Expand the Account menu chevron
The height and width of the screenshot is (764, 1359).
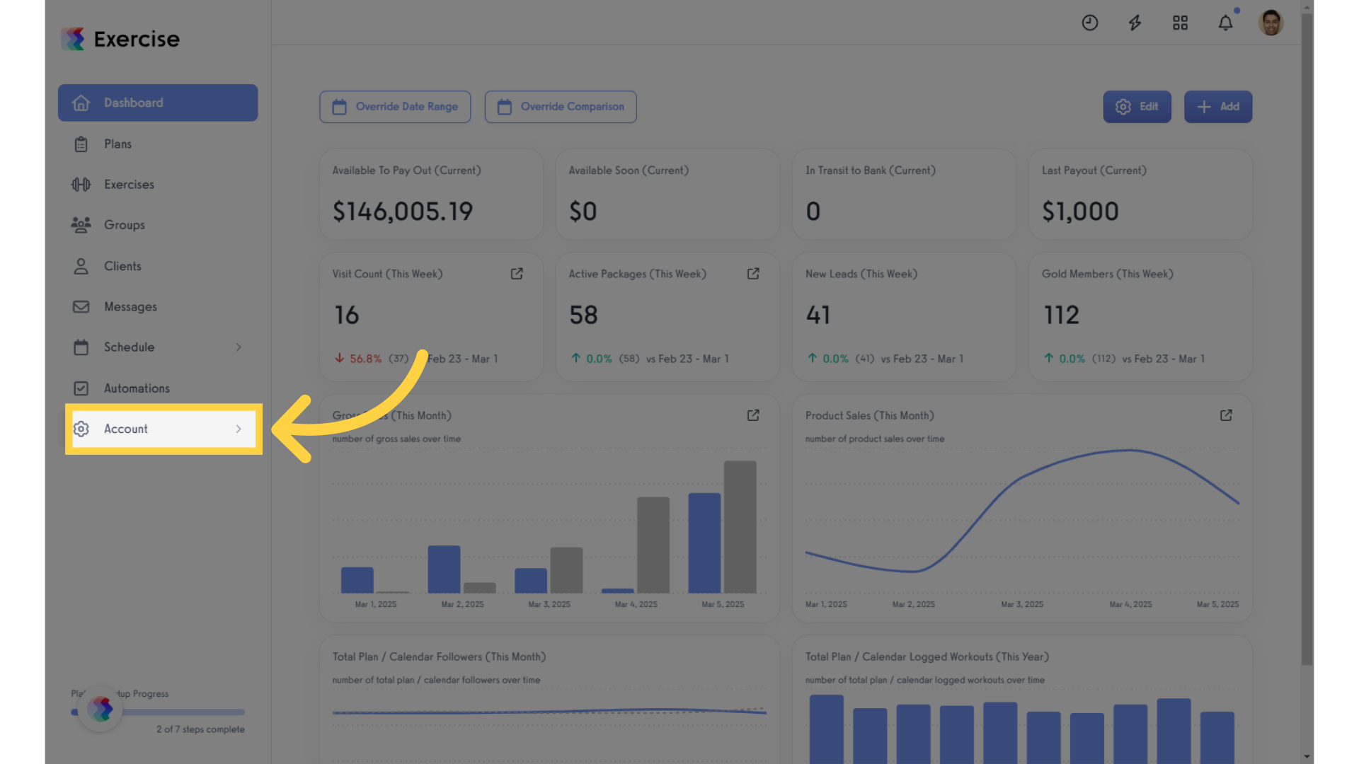point(239,429)
